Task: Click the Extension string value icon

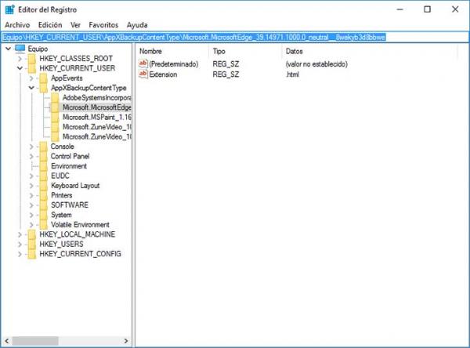Action: coord(143,74)
